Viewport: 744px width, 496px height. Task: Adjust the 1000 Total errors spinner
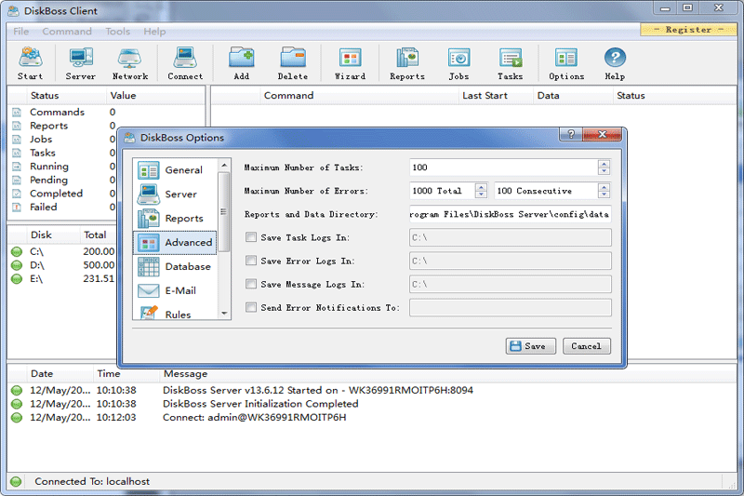[x=481, y=191]
